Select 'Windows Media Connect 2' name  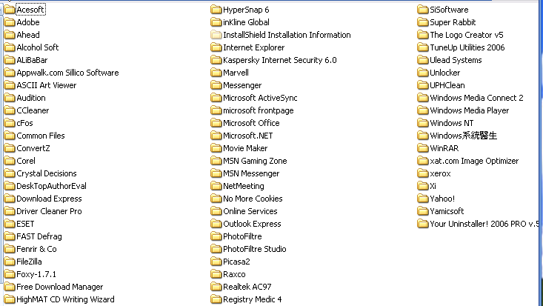point(476,98)
